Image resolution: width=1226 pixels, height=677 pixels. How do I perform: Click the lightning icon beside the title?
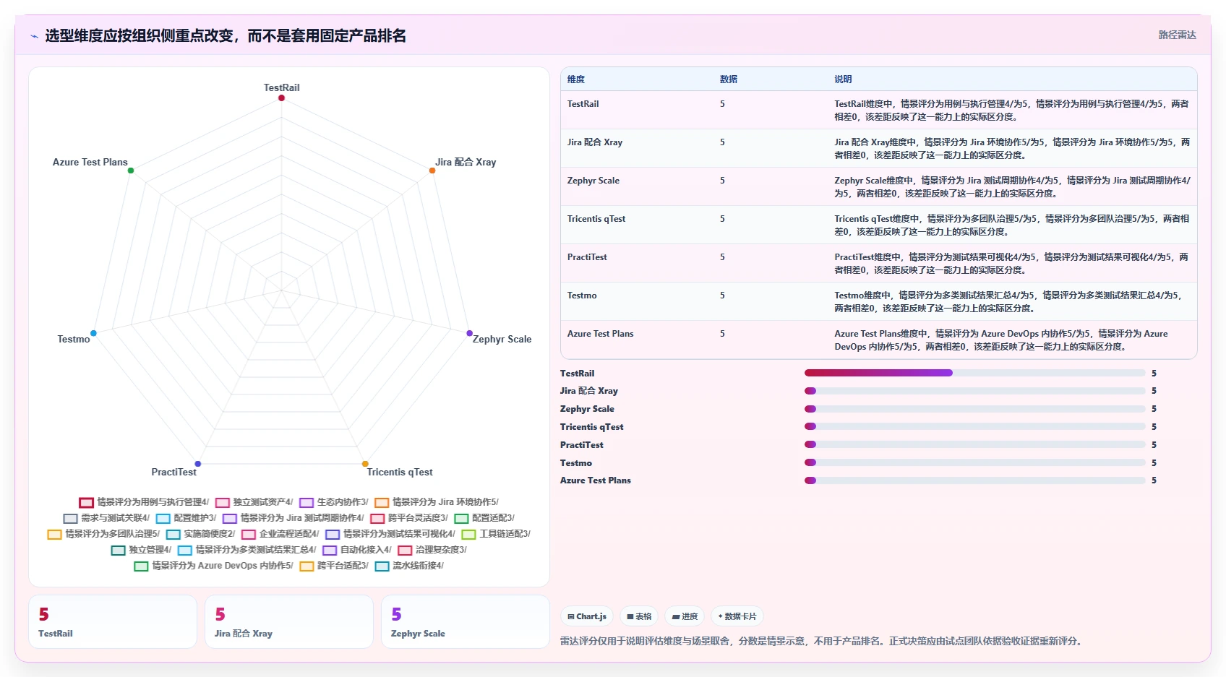(34, 36)
